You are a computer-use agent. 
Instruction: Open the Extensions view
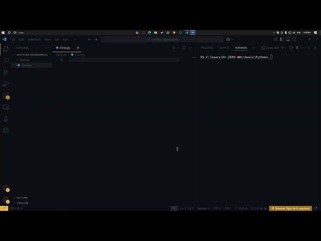(x=6, y=96)
